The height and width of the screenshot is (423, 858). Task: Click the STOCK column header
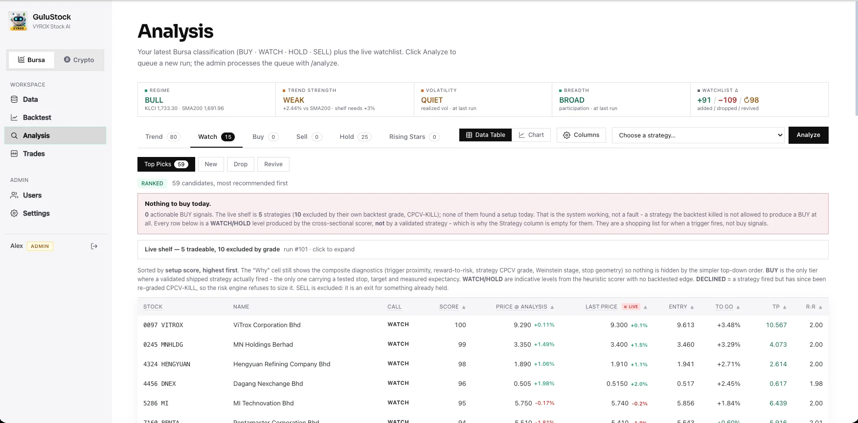pyautogui.click(x=153, y=307)
